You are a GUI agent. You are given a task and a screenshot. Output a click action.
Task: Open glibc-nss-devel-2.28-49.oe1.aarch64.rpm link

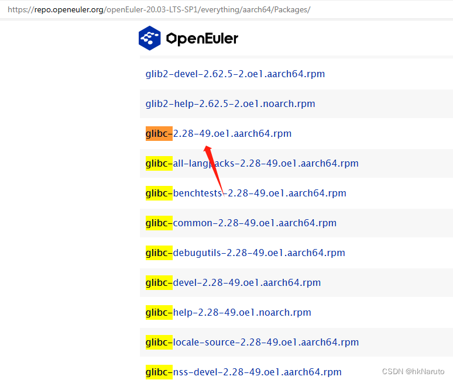point(243,372)
